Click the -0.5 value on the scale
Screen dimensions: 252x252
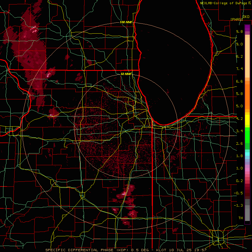point(239,193)
